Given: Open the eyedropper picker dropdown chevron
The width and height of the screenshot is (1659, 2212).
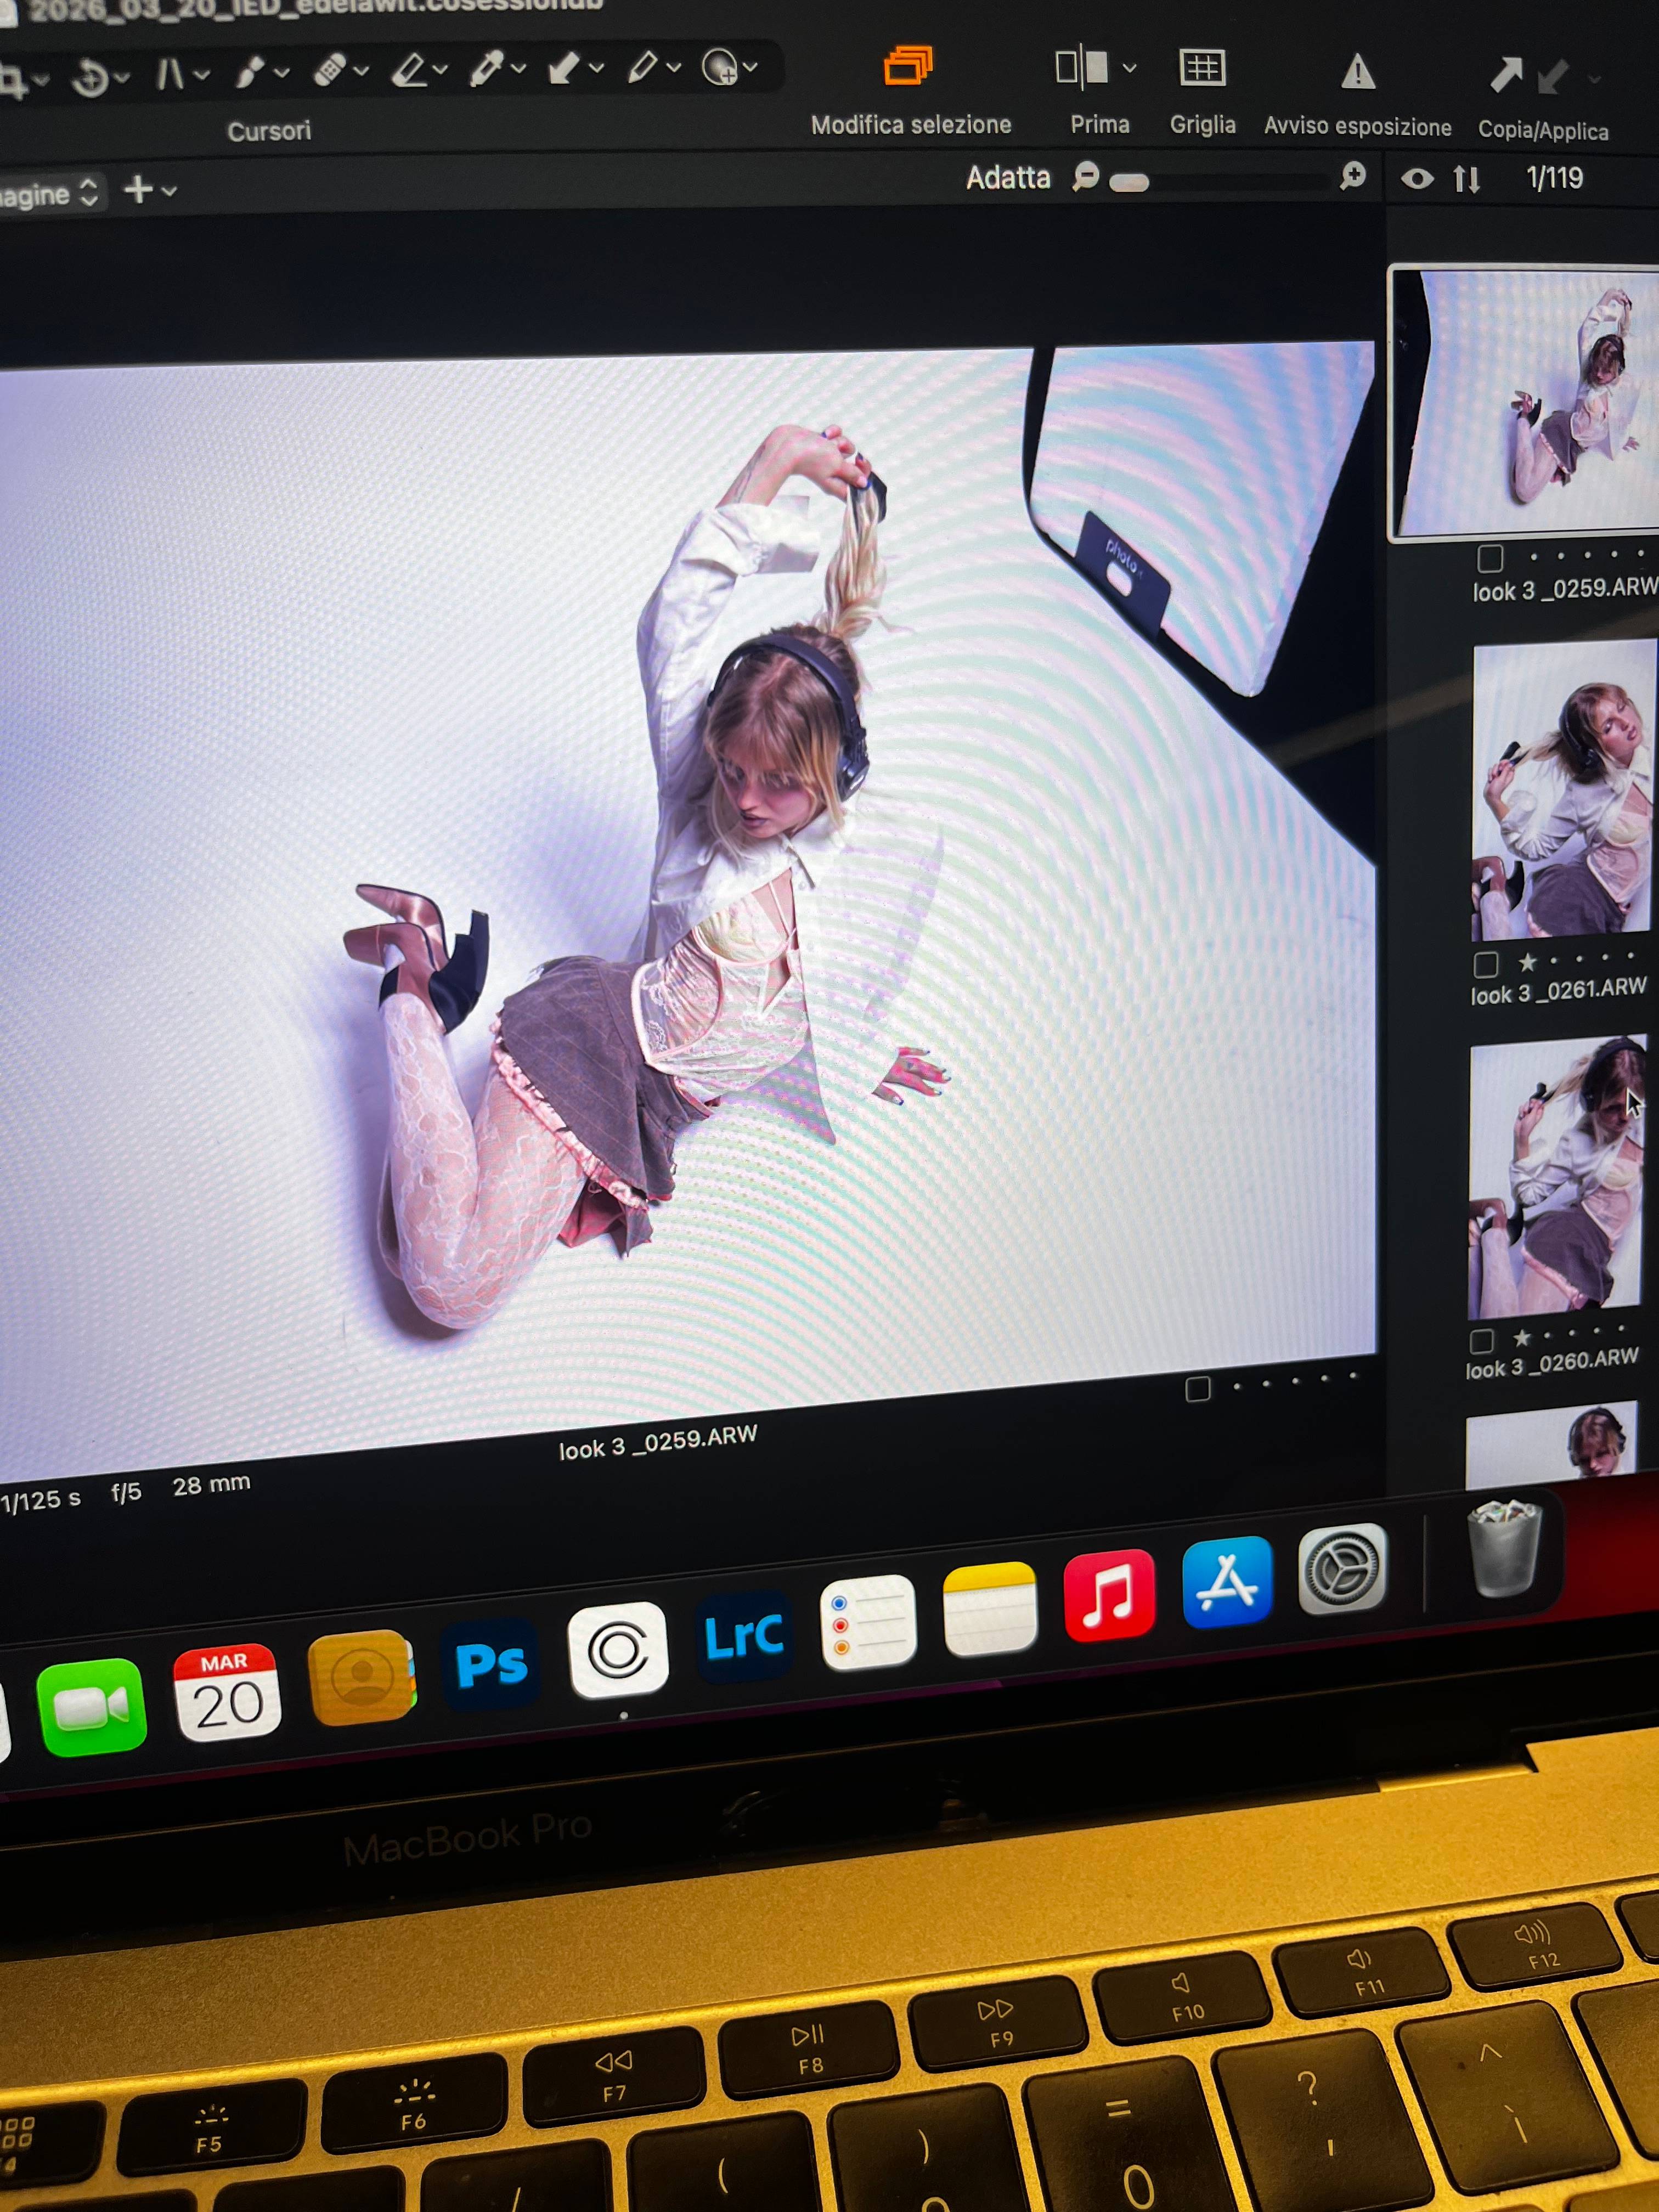Looking at the screenshot, I should [518, 68].
